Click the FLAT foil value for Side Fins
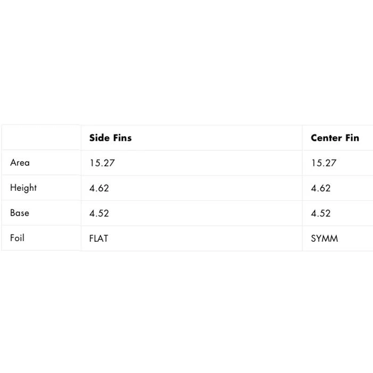Viewport: 373px width, 373px height. [99, 239]
